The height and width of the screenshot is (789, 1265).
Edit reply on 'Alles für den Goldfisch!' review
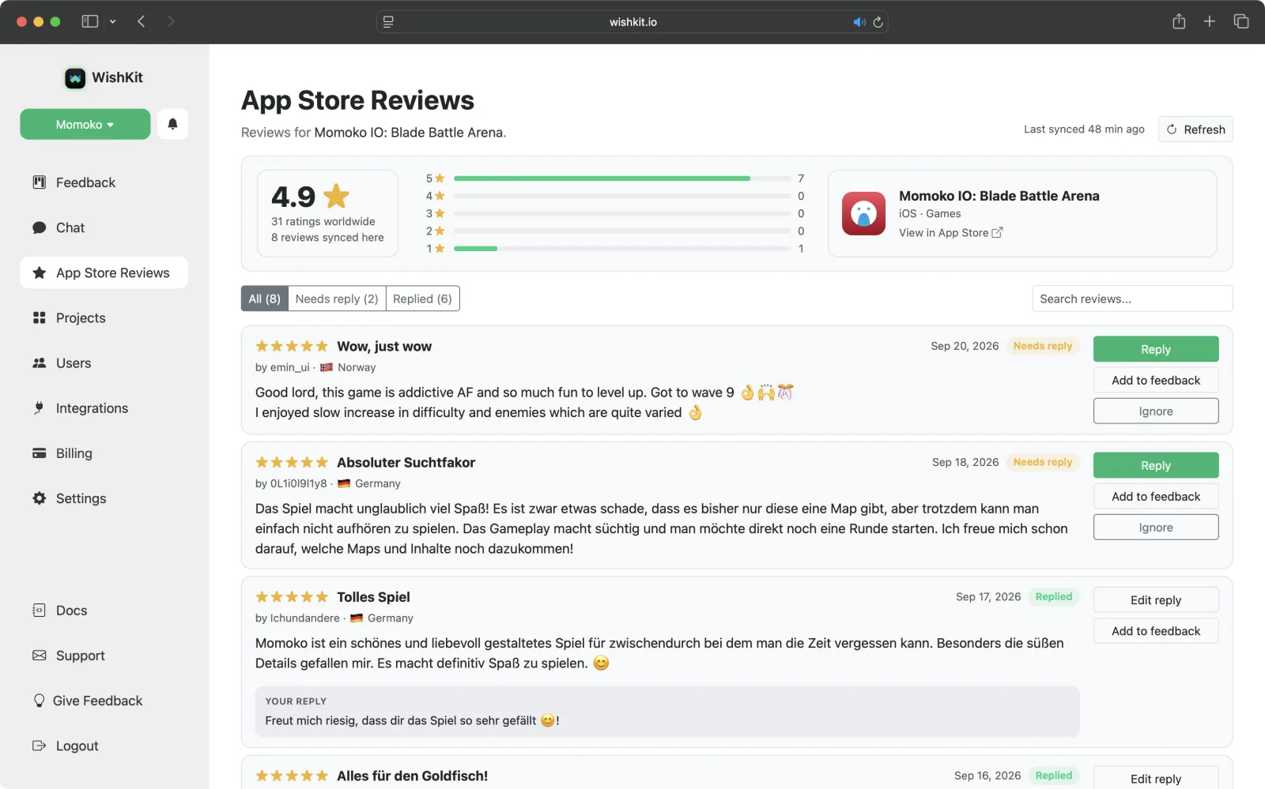coord(1156,778)
